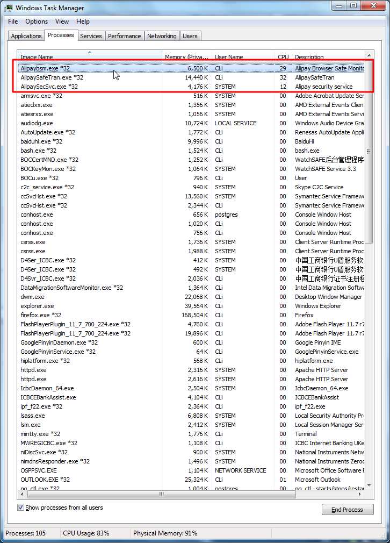Open the View menu
This screenshot has width=390, height=543.
62,22
